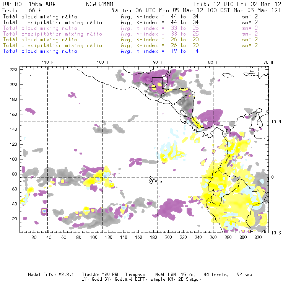Click the 'TORERO 15km ARW' title text
Image resolution: width=283 pixels, height=283 pixels.
pos(29,4)
